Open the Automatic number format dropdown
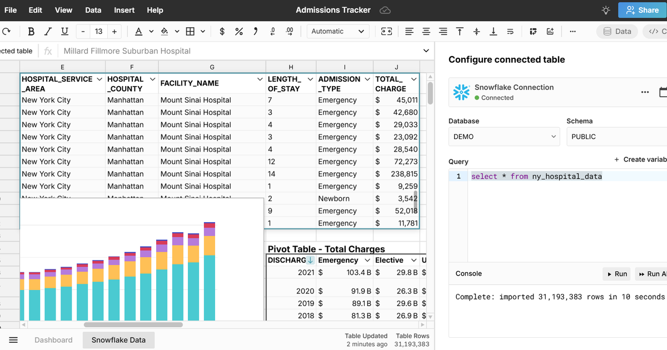Image resolution: width=667 pixels, height=350 pixels. point(338,32)
